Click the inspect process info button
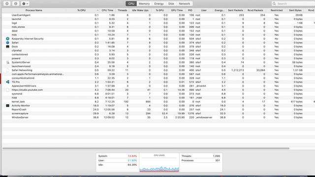This screenshot has width=315, height=177. [16, 3]
